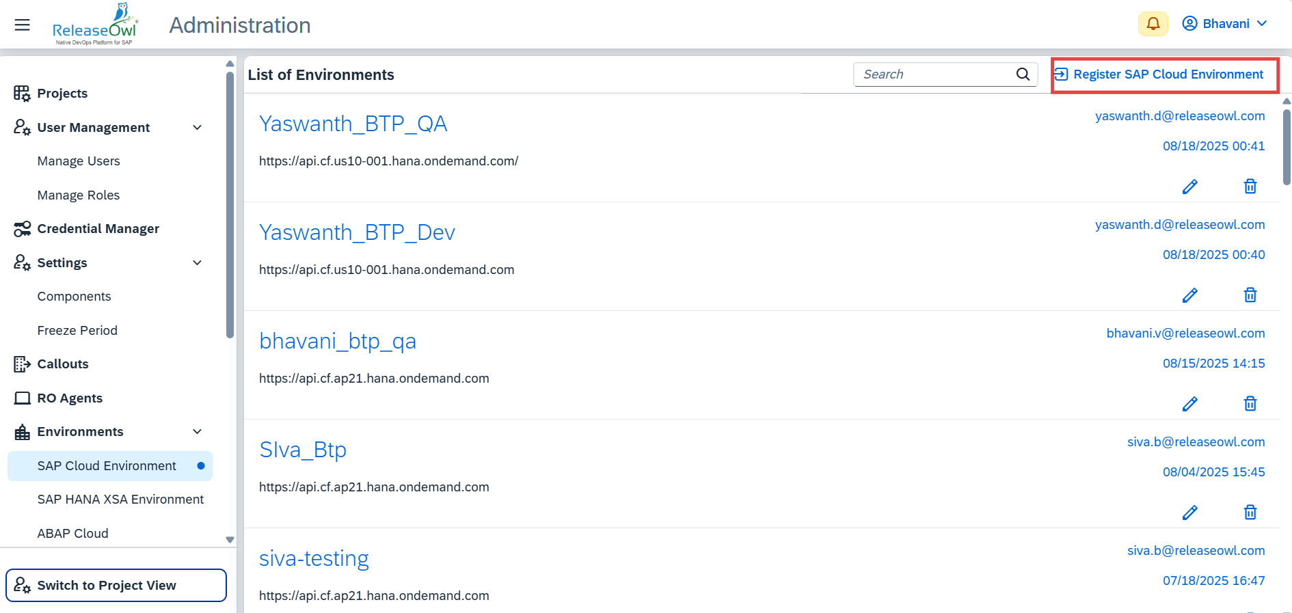Select SAP HANA XSA Environment

[x=120, y=500]
